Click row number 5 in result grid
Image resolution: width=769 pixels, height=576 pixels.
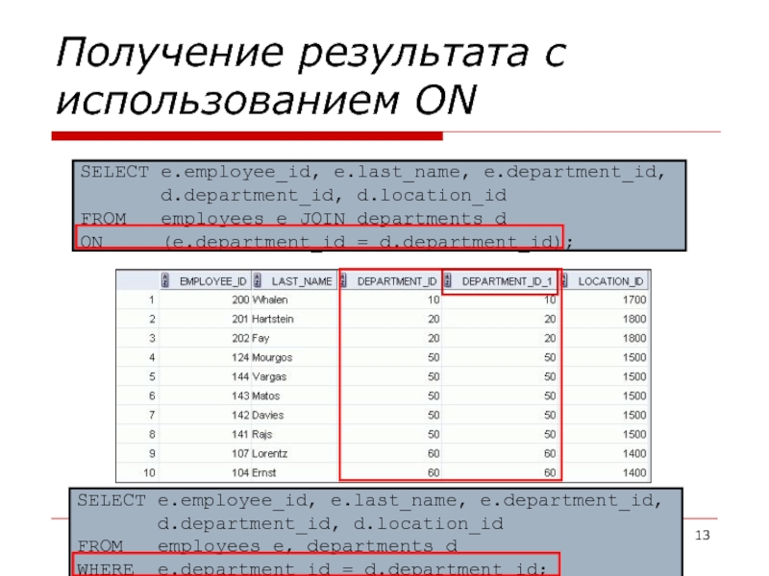(137, 376)
